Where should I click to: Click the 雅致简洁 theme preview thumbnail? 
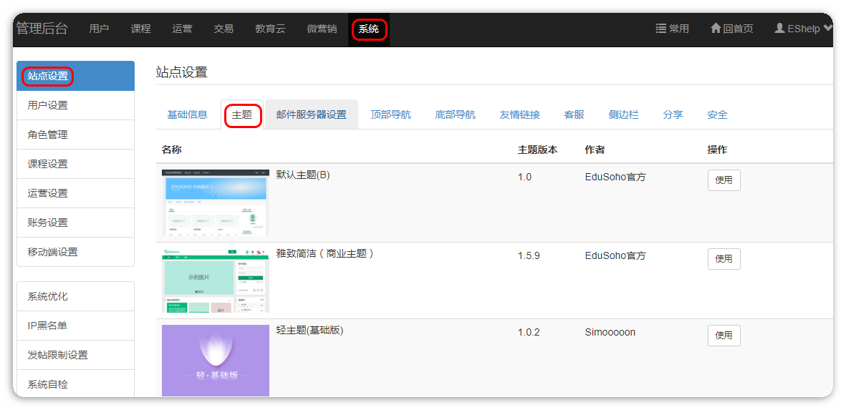215,280
